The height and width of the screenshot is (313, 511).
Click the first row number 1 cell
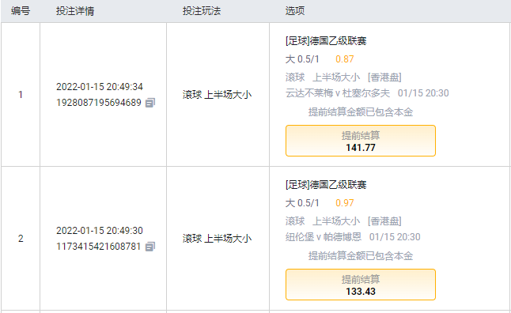pyautogui.click(x=21, y=95)
